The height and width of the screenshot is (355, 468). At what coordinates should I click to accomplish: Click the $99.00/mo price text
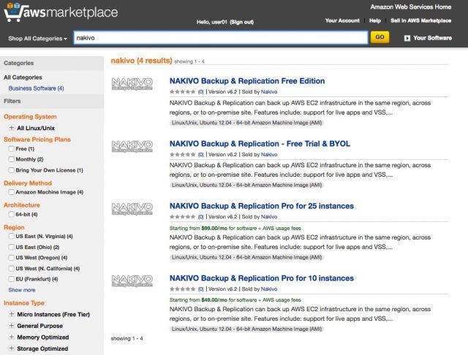pos(214,228)
